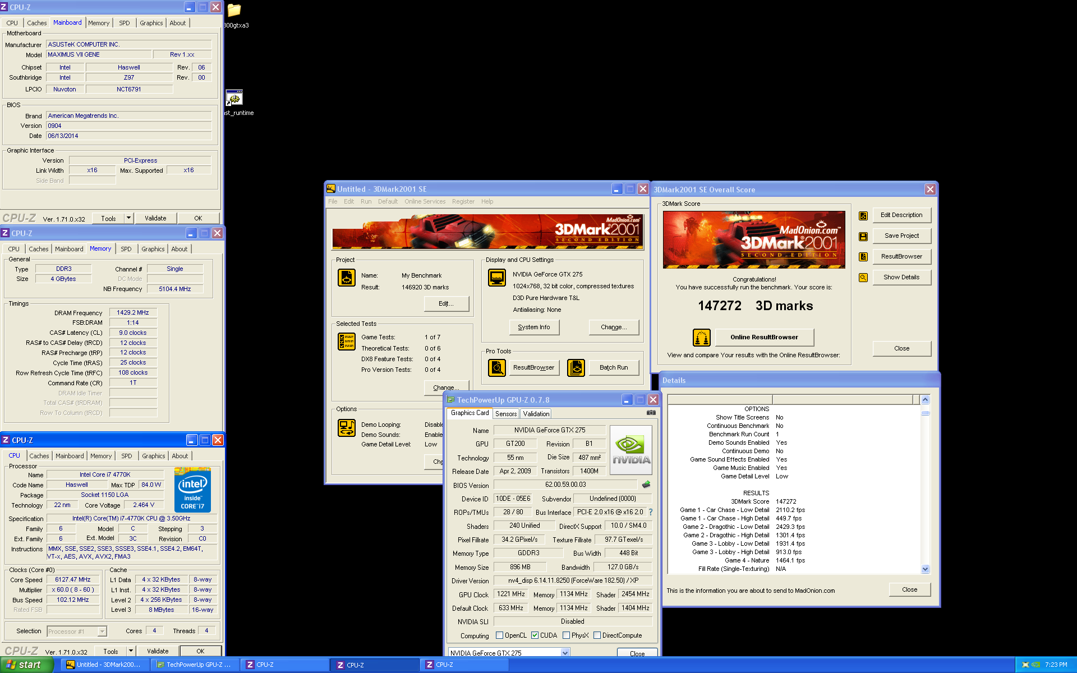Click the Display and CPU Settings monitor icon
Image resolution: width=1077 pixels, height=673 pixels.
(497, 278)
